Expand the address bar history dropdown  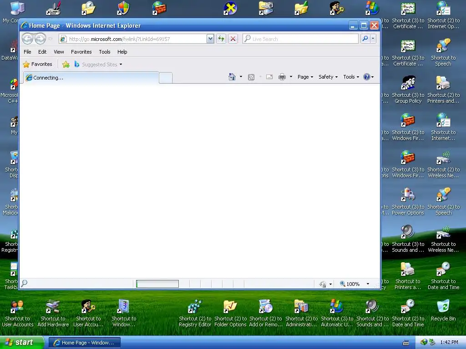click(x=210, y=39)
